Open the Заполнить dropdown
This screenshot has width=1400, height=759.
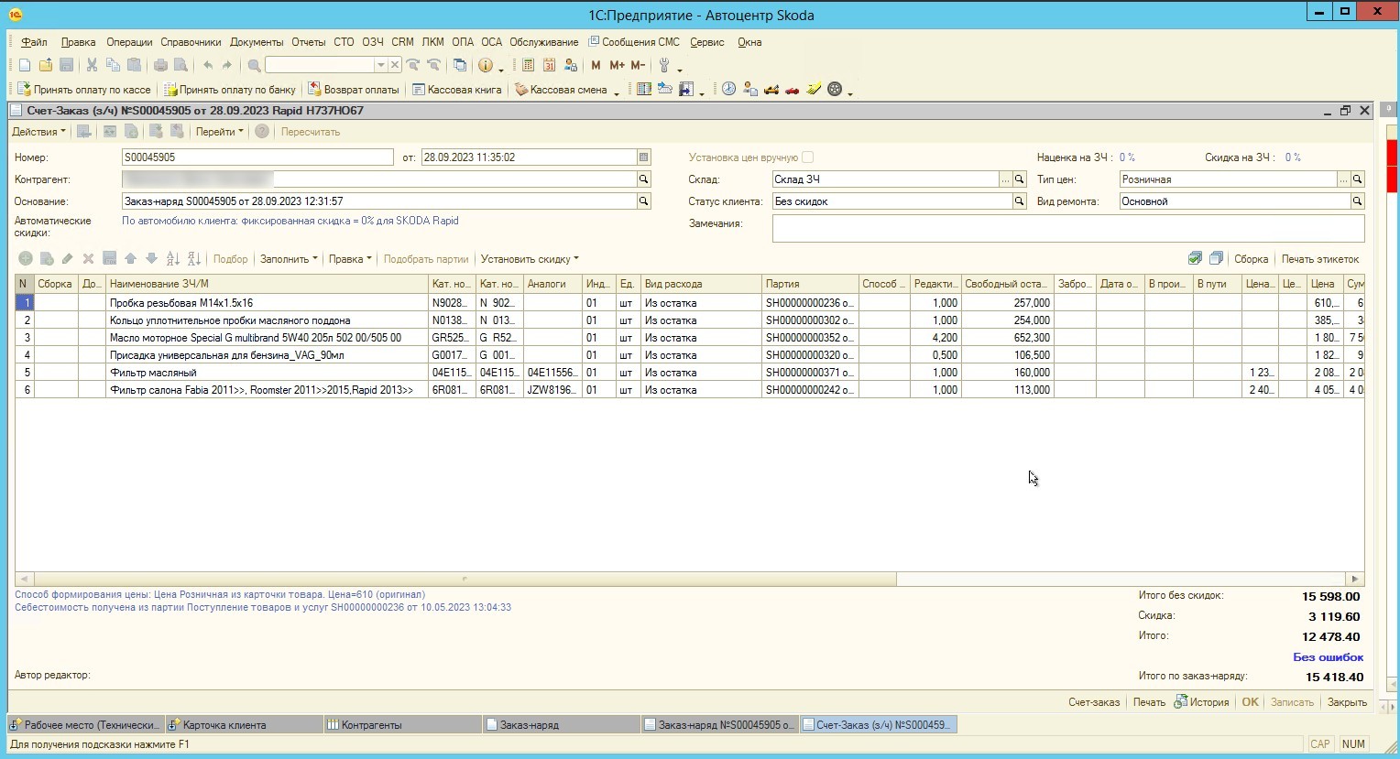pos(289,259)
